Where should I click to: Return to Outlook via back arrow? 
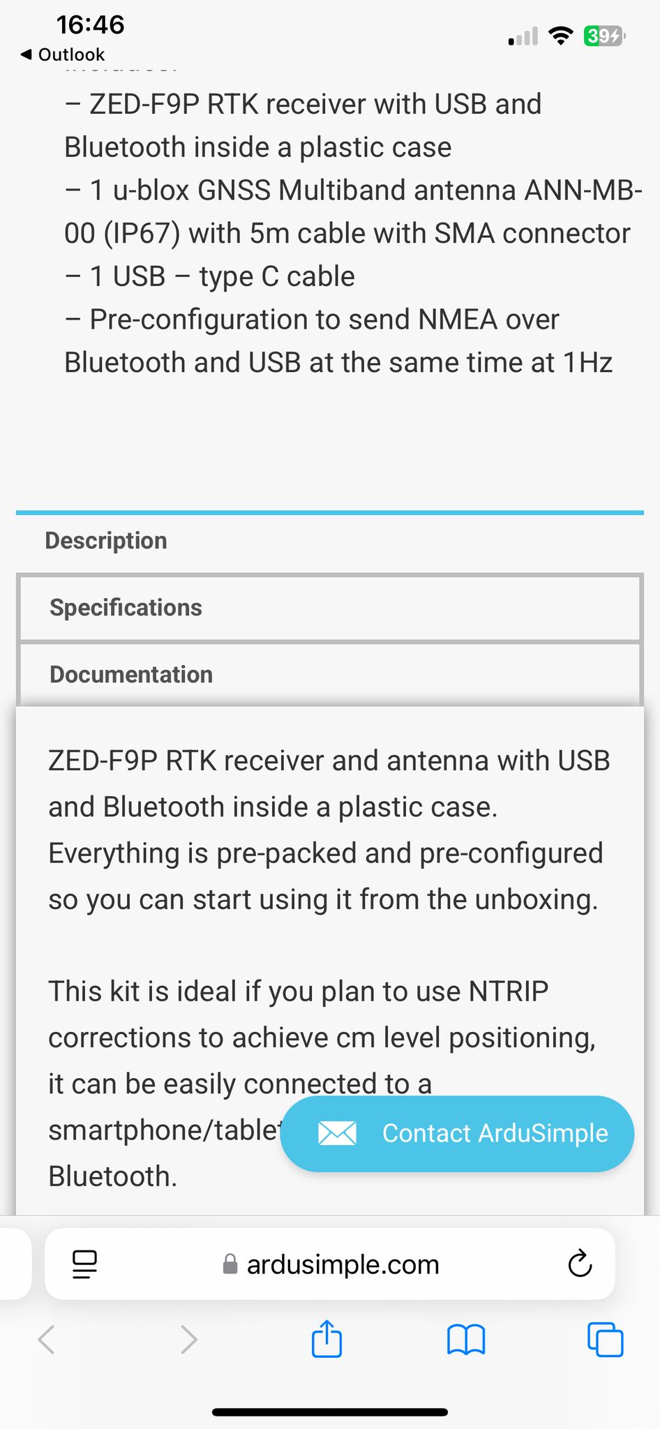point(63,54)
